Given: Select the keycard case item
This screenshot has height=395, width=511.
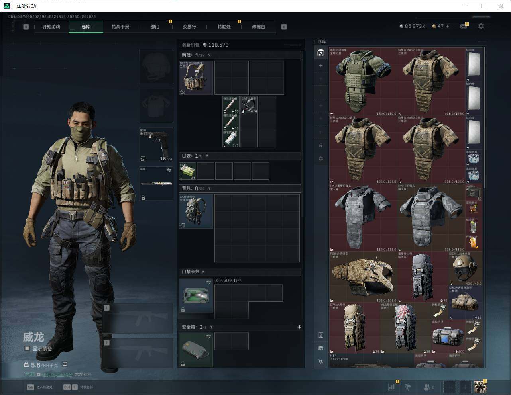Looking at the screenshot, I should tap(196, 295).
